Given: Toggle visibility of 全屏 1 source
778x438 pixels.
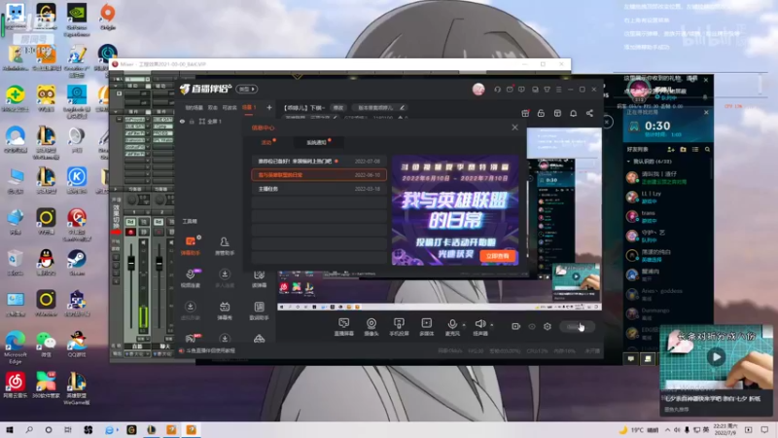Looking at the screenshot, I should click(182, 121).
